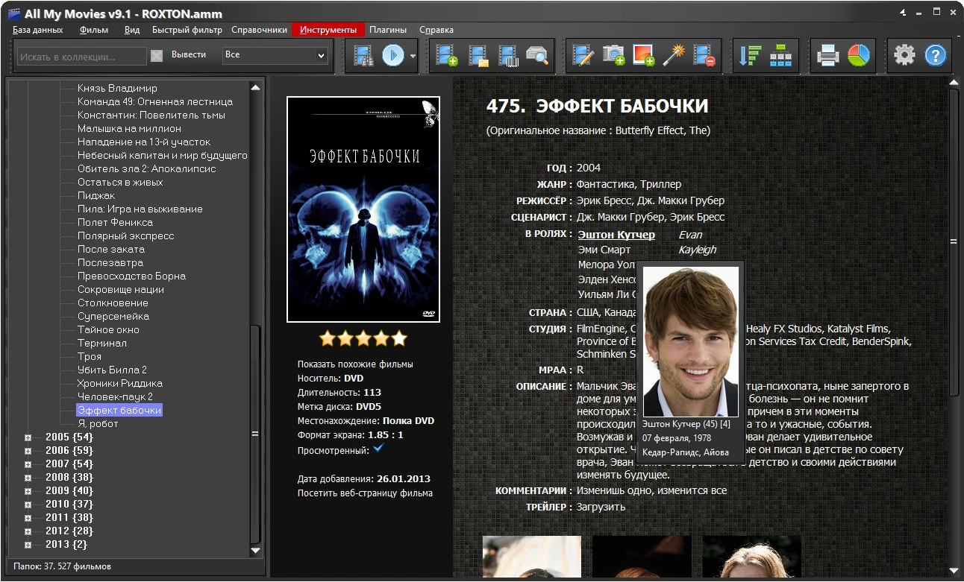Expand the 2010 {37} folder

tap(28, 504)
